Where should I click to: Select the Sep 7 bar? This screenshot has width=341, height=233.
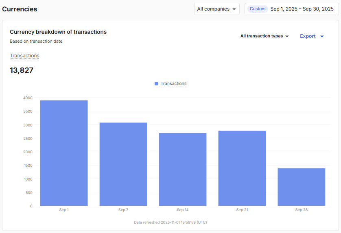(123, 164)
